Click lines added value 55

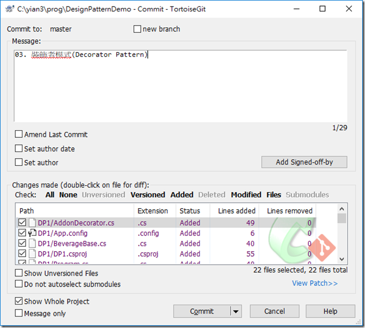tap(250, 254)
